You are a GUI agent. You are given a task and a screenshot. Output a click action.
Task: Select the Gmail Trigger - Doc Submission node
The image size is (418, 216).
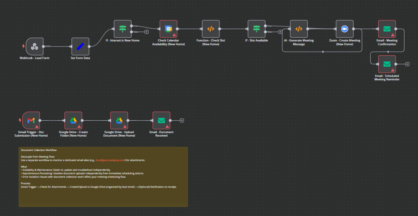click(x=31, y=121)
